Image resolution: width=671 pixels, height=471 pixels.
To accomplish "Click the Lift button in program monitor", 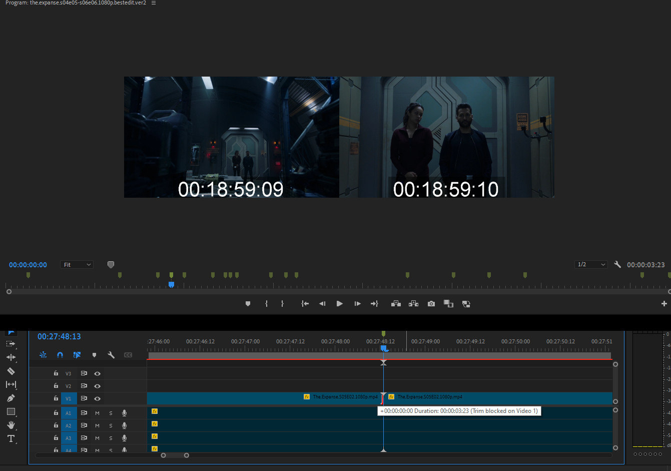I will (396, 304).
